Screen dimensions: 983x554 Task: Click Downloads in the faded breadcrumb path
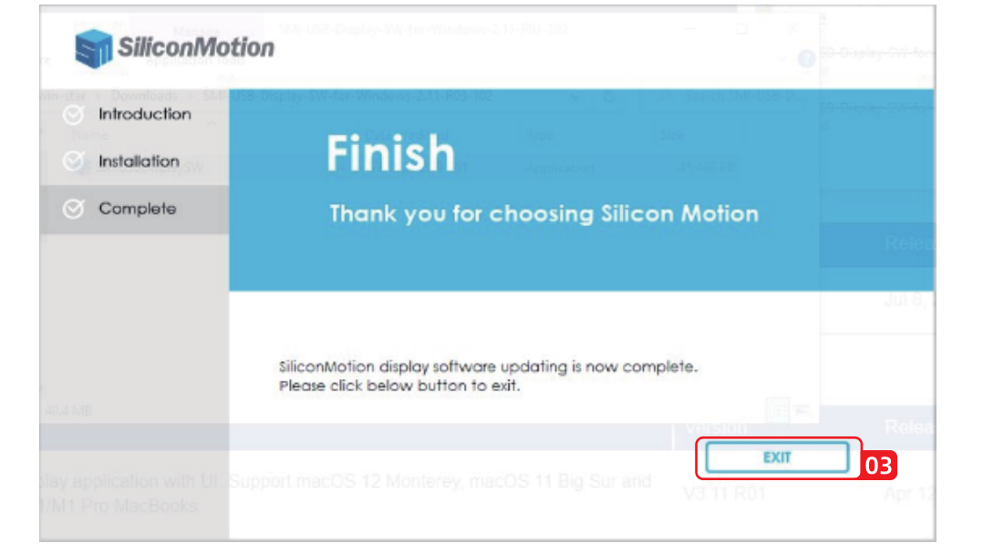pyautogui.click(x=146, y=96)
